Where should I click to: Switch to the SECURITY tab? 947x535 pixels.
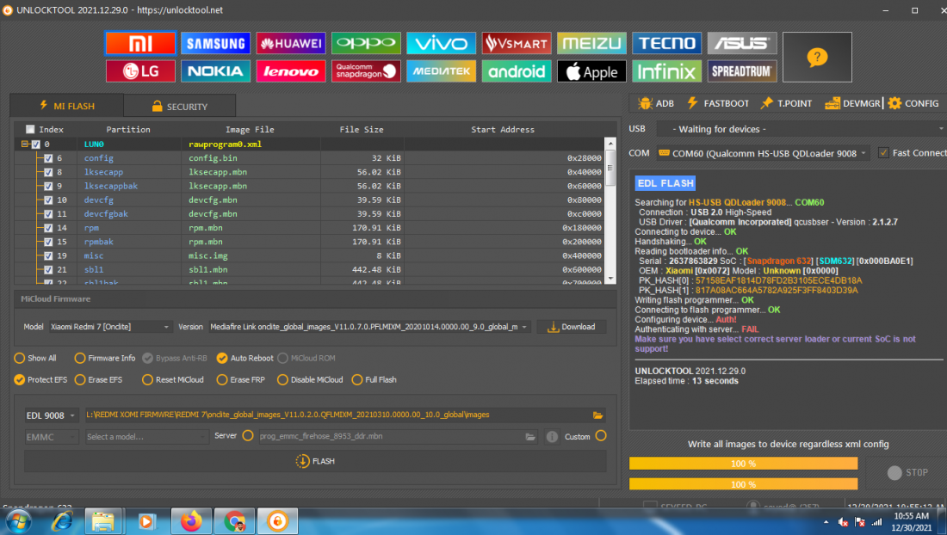pyautogui.click(x=179, y=106)
